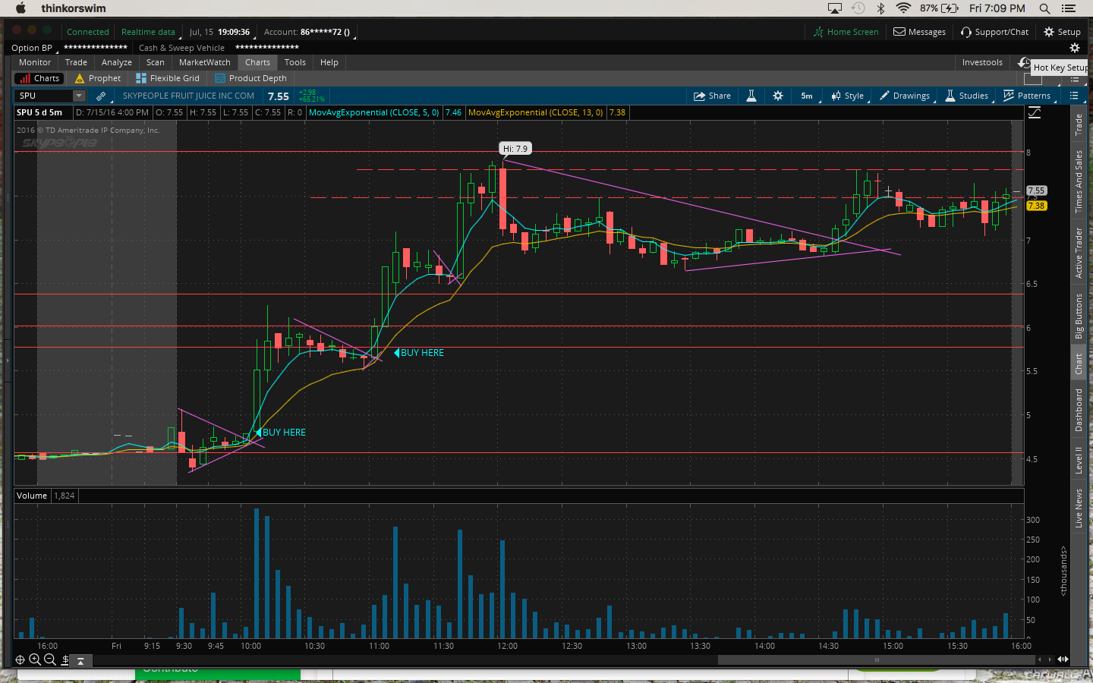
Task: Open the Product Depth view
Action: [251, 78]
